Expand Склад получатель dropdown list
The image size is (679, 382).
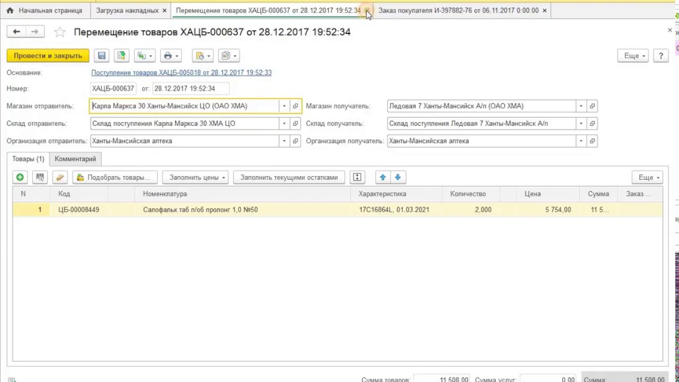pyautogui.click(x=581, y=124)
